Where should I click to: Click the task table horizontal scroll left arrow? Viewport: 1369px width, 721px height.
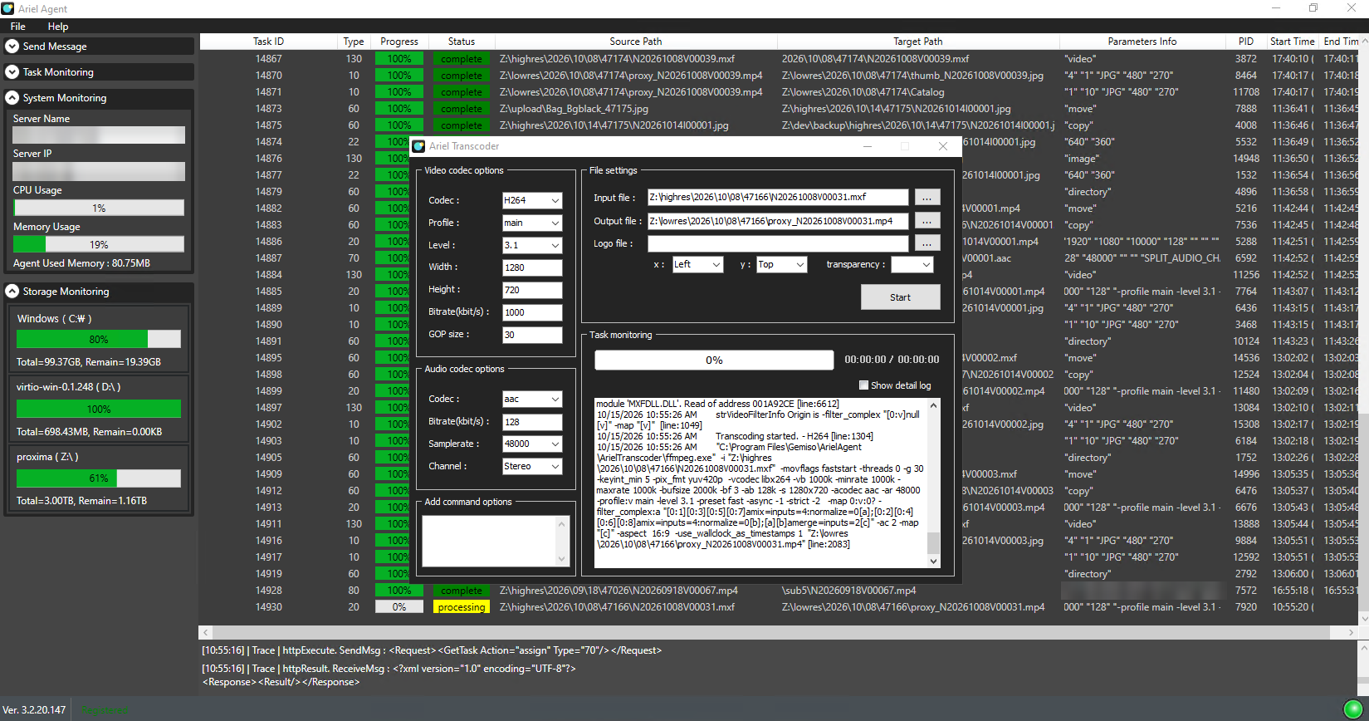click(206, 632)
